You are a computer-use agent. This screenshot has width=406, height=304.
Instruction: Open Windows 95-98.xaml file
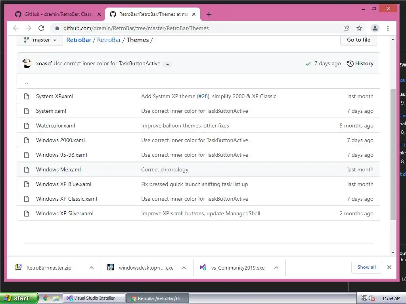[x=61, y=155]
